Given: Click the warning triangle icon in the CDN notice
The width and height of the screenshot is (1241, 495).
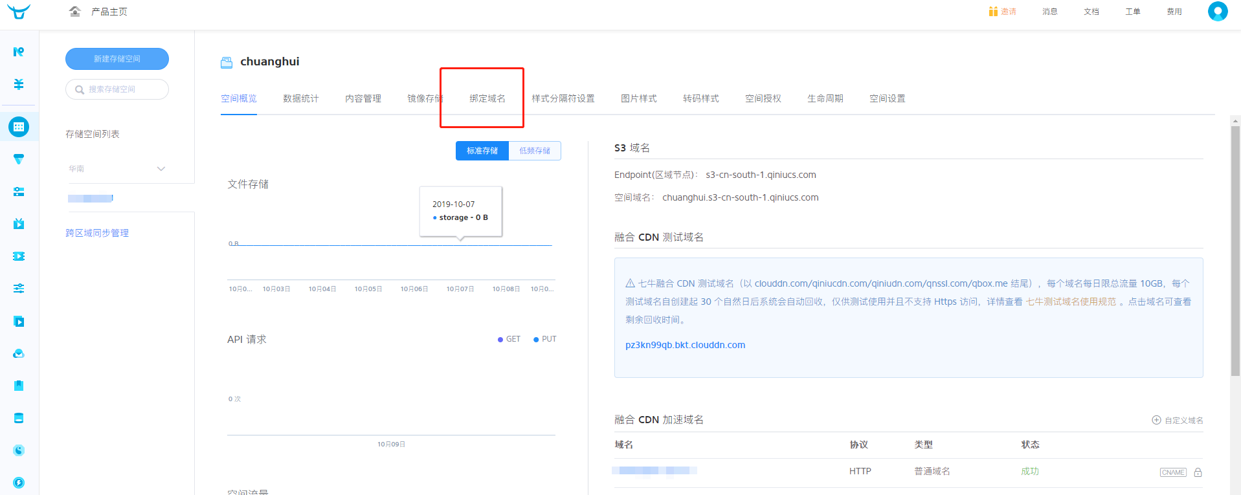Looking at the screenshot, I should 630,283.
